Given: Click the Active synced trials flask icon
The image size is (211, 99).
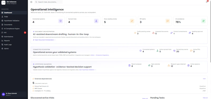Looking at the screenshot, I should tap(157, 51).
